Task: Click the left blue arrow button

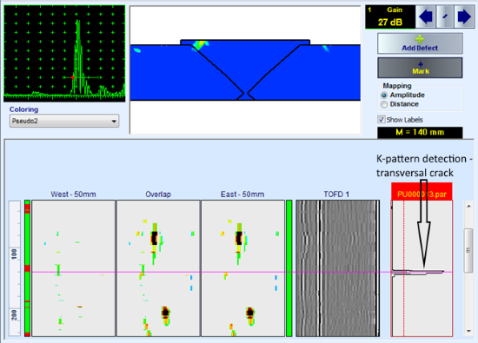Action: click(426, 16)
